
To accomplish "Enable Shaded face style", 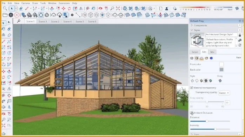I will coord(201,81).
